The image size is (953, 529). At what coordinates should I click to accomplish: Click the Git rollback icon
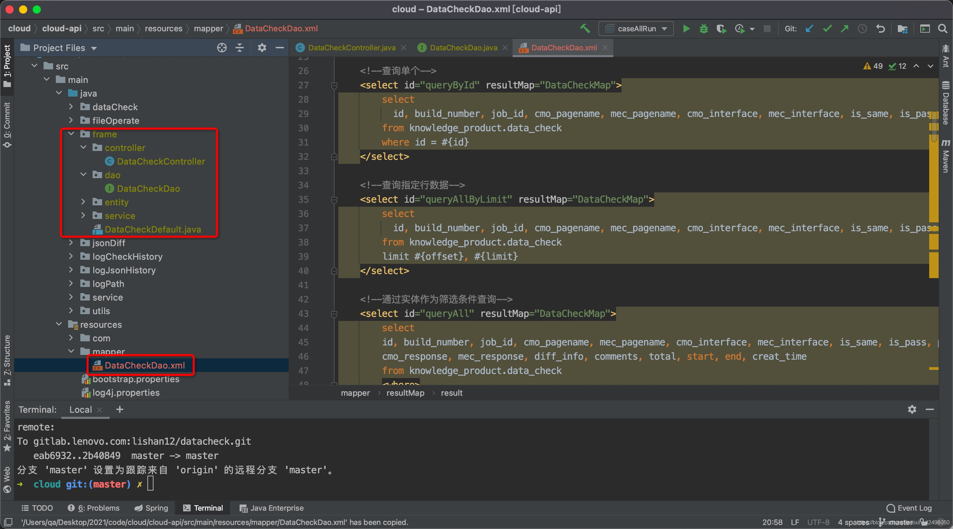pyautogui.click(x=881, y=29)
